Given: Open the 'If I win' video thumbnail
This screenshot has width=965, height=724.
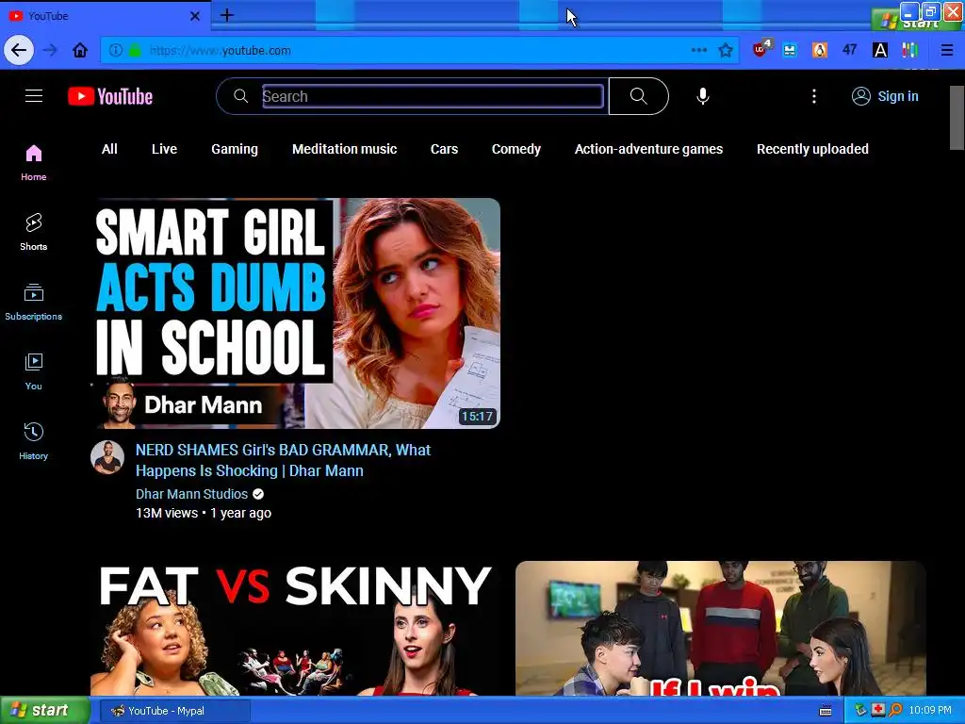Looking at the screenshot, I should (x=720, y=628).
